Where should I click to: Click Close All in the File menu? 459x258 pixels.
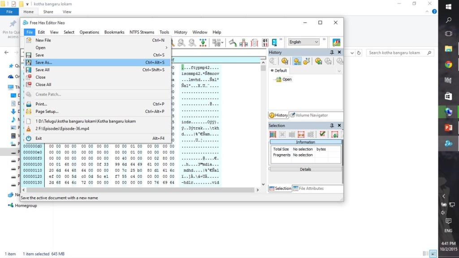coord(98,85)
